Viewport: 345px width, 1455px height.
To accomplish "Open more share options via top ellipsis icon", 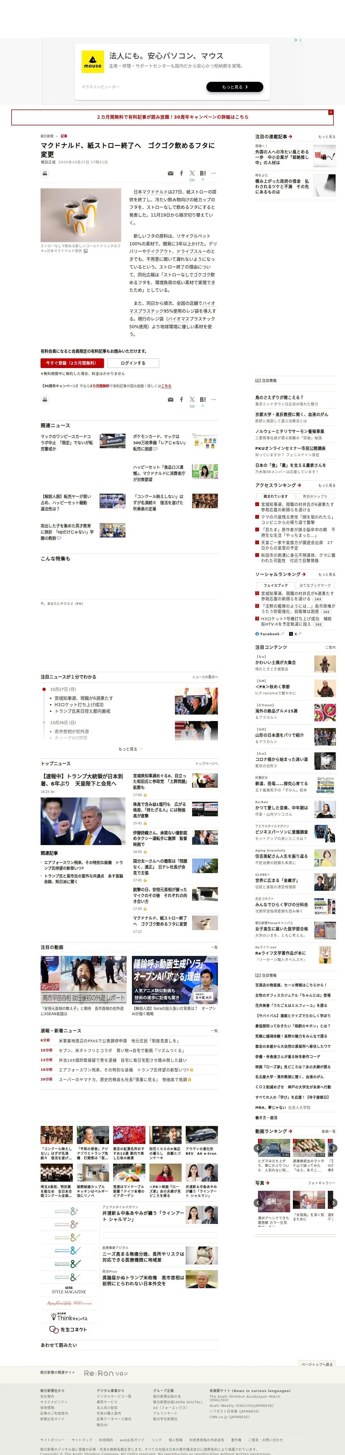I will pyautogui.click(x=214, y=174).
